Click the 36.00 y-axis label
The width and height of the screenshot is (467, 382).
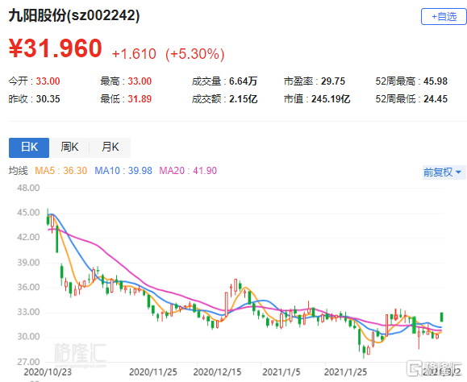click(x=28, y=287)
